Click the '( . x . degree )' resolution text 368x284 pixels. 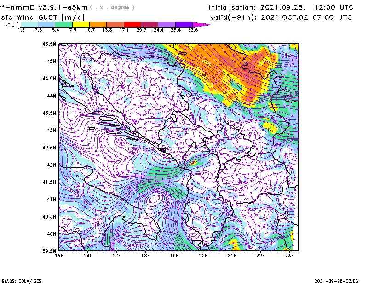click(x=113, y=7)
